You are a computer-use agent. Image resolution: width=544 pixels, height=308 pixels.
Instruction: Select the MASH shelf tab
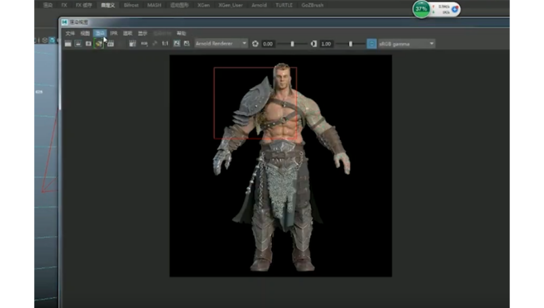tap(154, 5)
